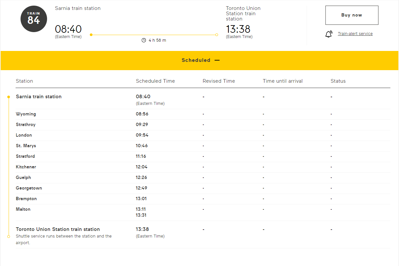Image resolution: width=399 pixels, height=266 pixels.
Task: Click the Status column header
Action: coord(338,81)
